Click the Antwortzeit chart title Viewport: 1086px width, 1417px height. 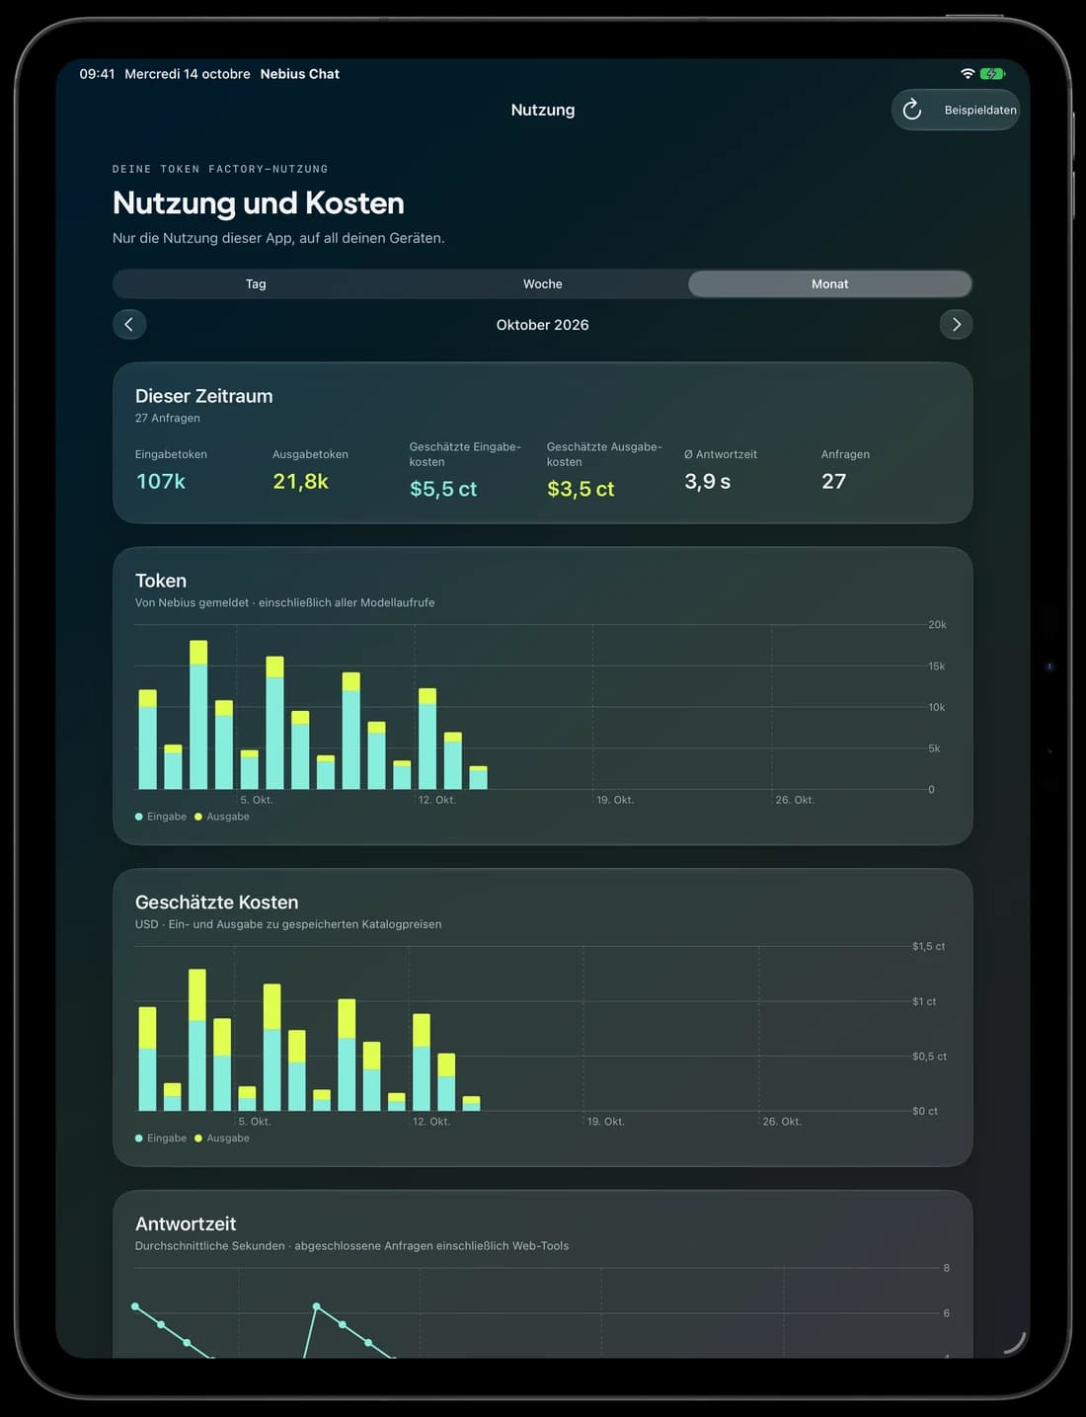click(x=186, y=1223)
